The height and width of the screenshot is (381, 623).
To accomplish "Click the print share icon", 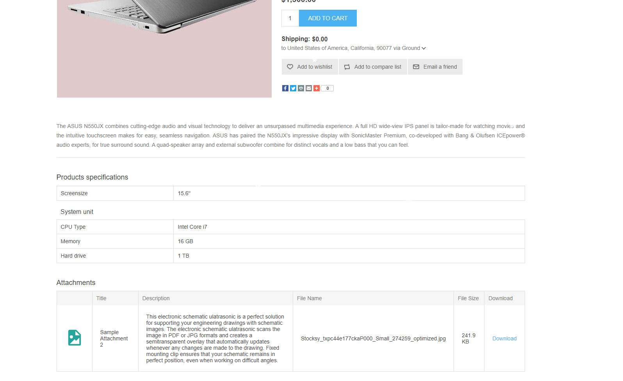I will tap(301, 88).
